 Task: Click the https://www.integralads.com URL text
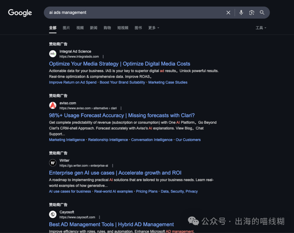point(79,57)
